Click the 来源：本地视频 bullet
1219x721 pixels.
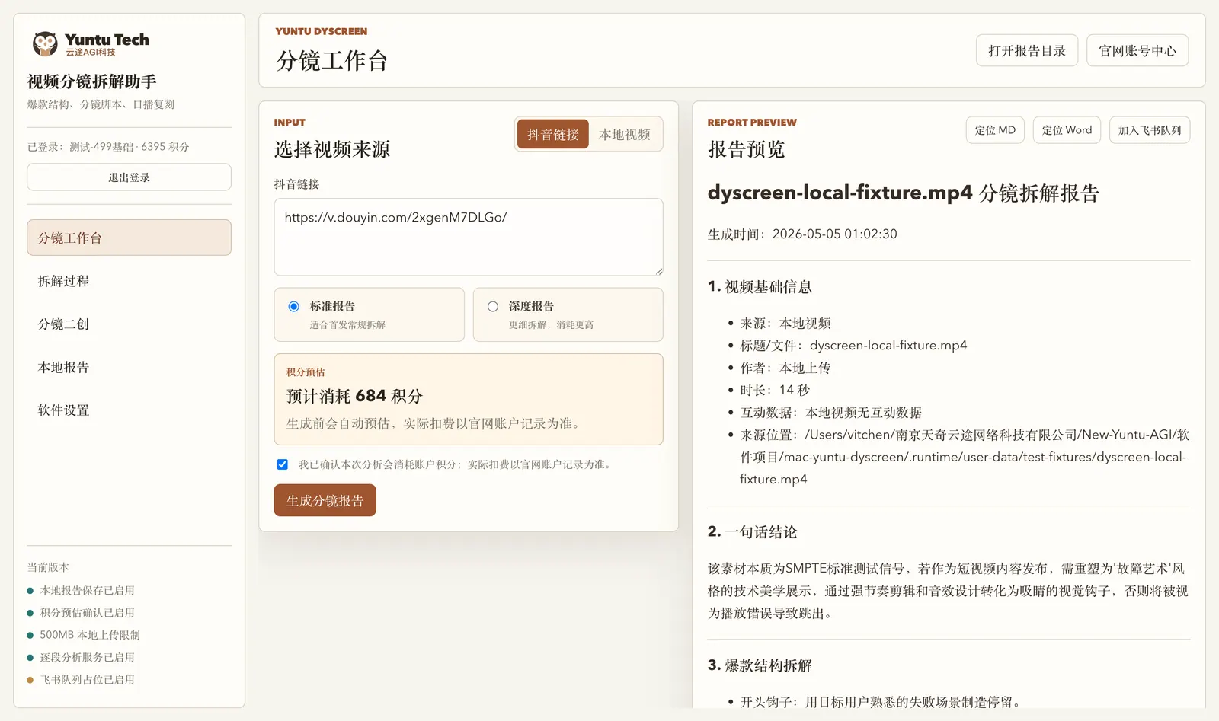(x=785, y=323)
